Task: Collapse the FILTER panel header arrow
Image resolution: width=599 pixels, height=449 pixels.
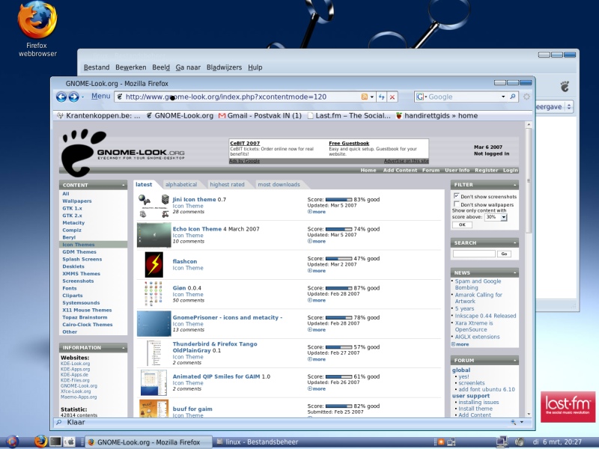Action: tap(514, 185)
